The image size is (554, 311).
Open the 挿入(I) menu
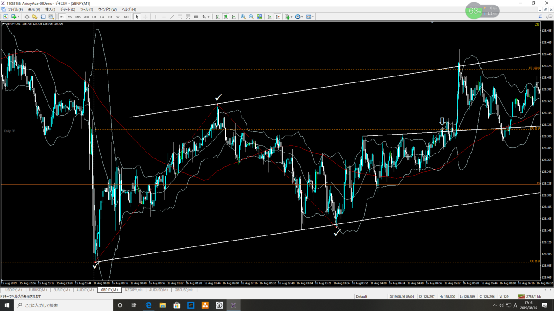(x=50, y=9)
